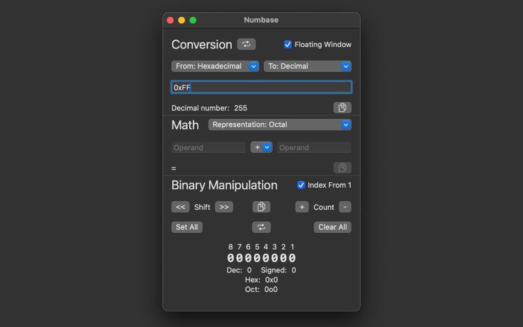Open the Representation: Octal dropdown
Screen dimensions: 523x327
coord(280,124)
